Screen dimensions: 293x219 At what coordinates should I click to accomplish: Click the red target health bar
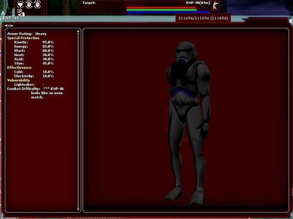(x=161, y=7)
